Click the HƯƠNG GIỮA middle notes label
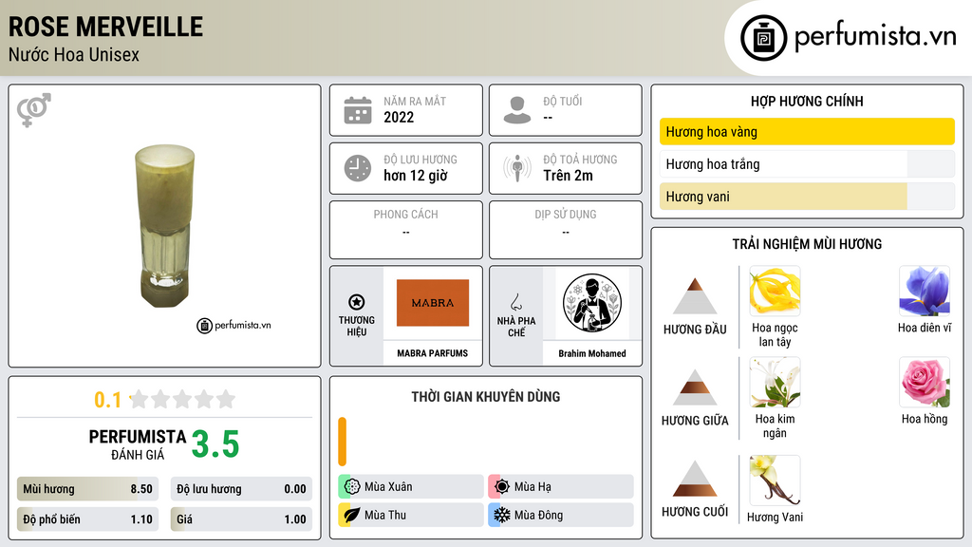Screen dimensions: 972x547 pos(695,421)
